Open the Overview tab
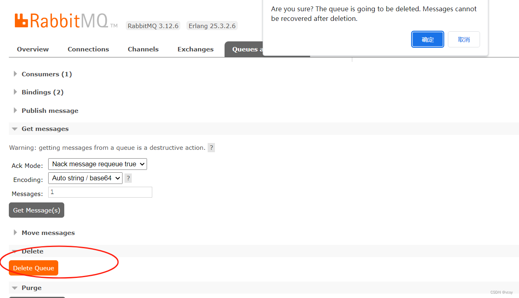The image size is (519, 298). point(33,49)
